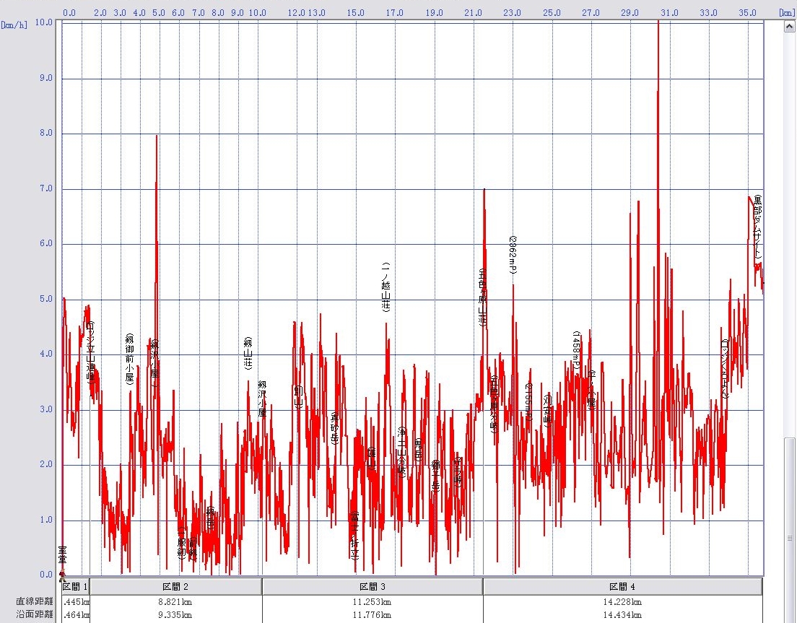Screen dimensions: 797x623
Task: Select the 区間 4 section header
Action: [622, 587]
